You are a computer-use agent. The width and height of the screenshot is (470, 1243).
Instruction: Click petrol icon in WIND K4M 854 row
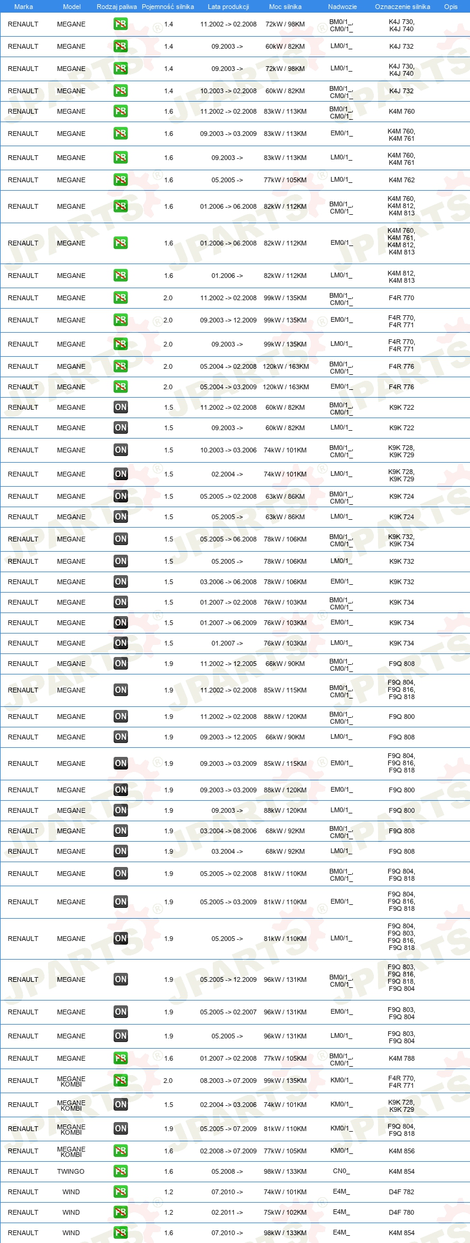[120, 1233]
